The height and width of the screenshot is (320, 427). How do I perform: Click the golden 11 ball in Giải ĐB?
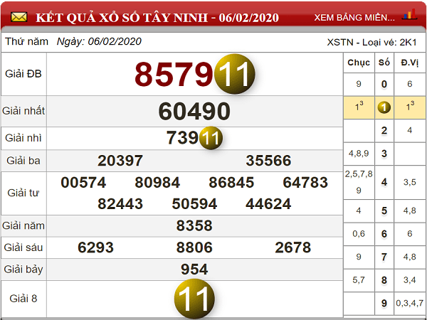click(x=234, y=74)
